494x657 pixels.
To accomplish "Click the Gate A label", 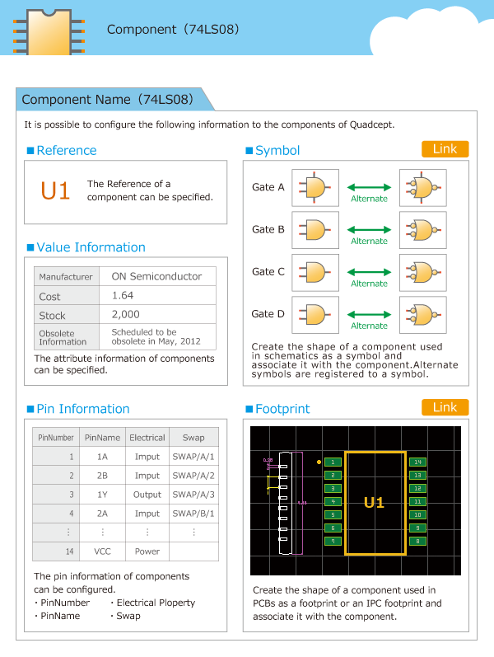I will coord(268,187).
